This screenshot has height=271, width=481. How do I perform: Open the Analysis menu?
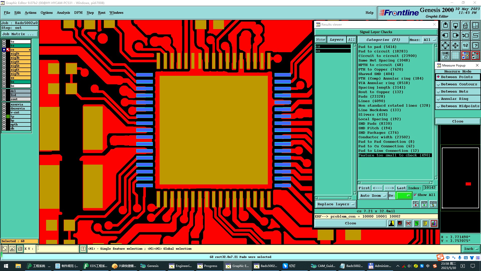click(x=63, y=13)
